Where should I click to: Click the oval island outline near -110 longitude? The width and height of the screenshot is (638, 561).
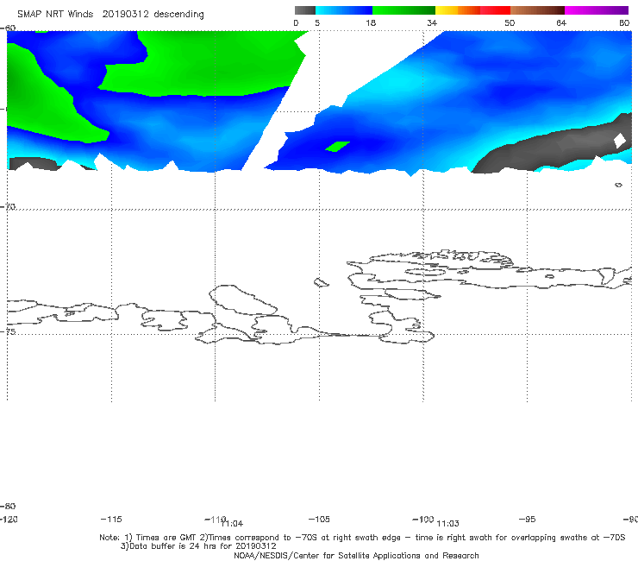click(x=242, y=299)
